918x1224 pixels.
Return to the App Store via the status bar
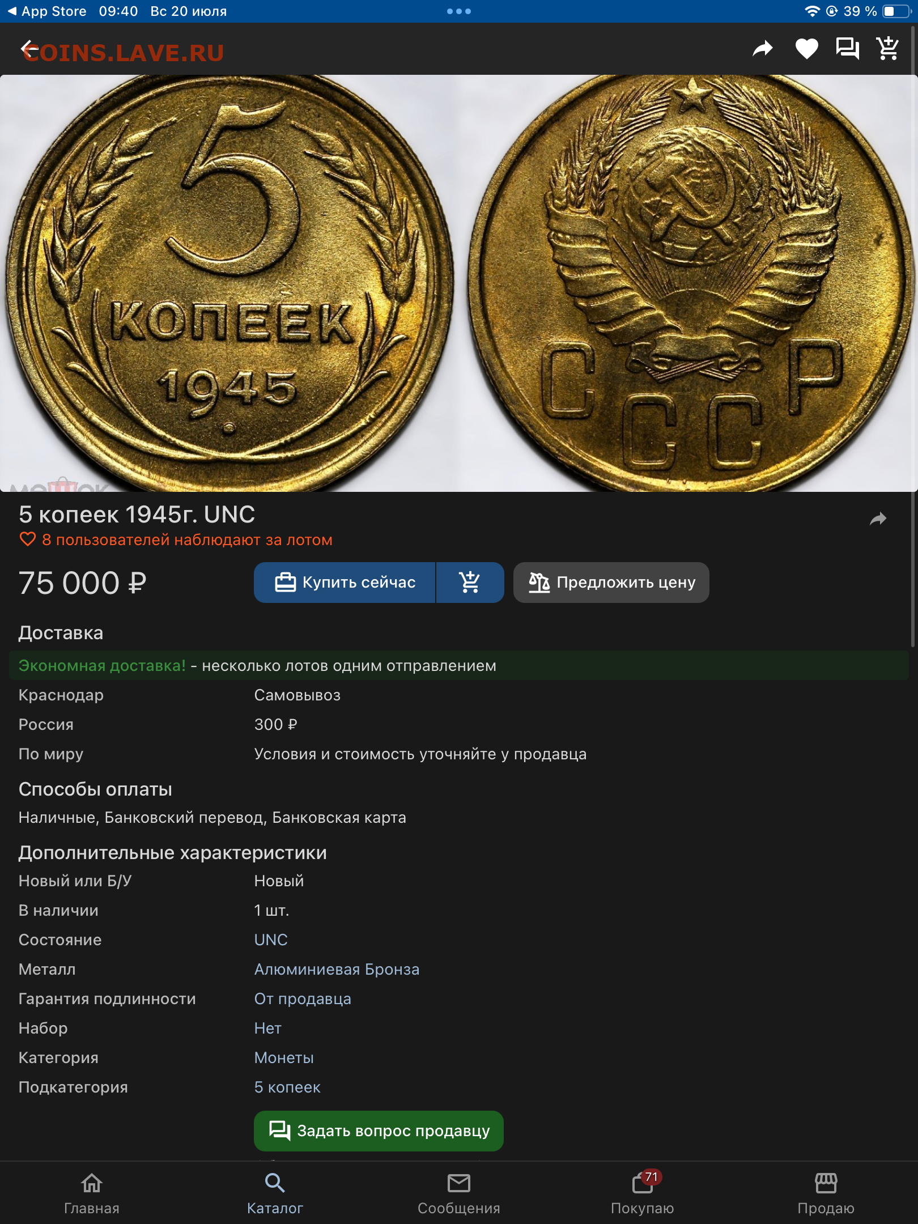tap(47, 11)
